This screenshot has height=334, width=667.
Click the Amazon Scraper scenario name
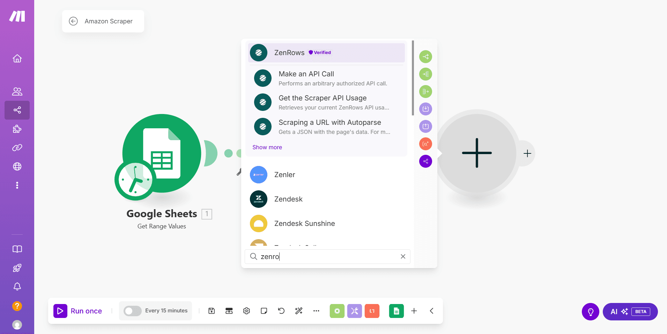pyautogui.click(x=109, y=21)
